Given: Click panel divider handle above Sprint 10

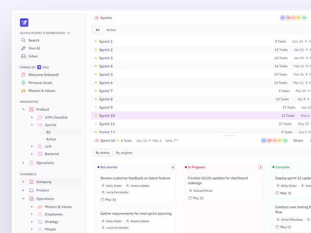Looking at the screenshot, I should pyautogui.click(x=229, y=136).
